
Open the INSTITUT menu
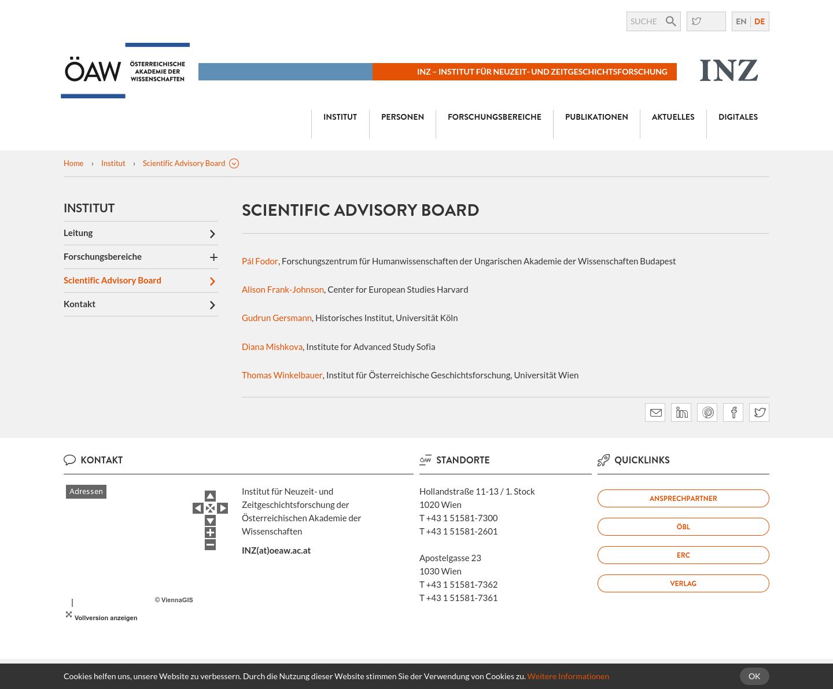[x=340, y=117]
